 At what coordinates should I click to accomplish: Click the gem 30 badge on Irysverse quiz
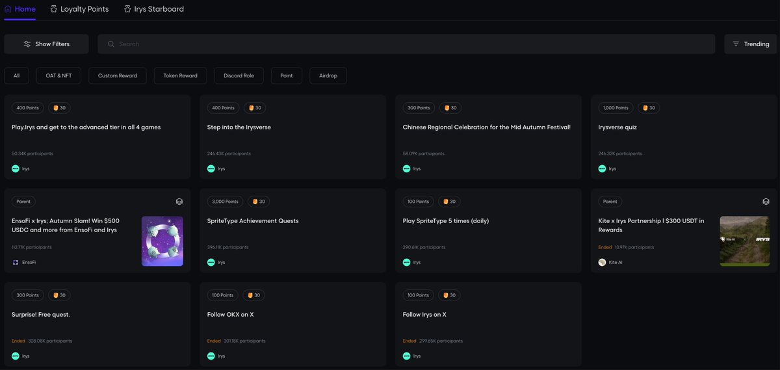pos(648,108)
